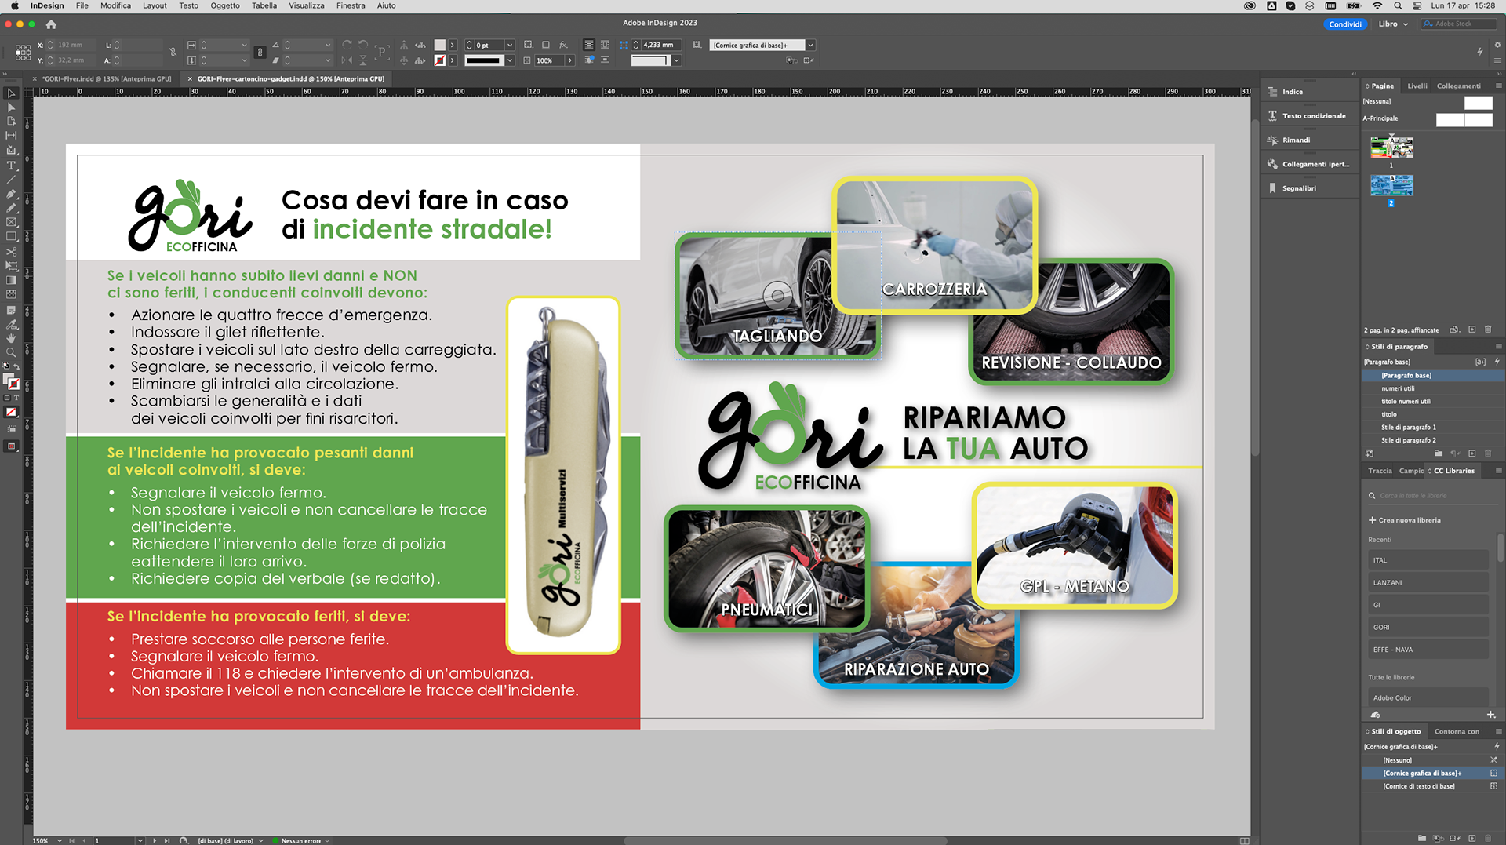Toggle the screen mode button in toolbox
The height and width of the screenshot is (845, 1506).
click(11, 446)
